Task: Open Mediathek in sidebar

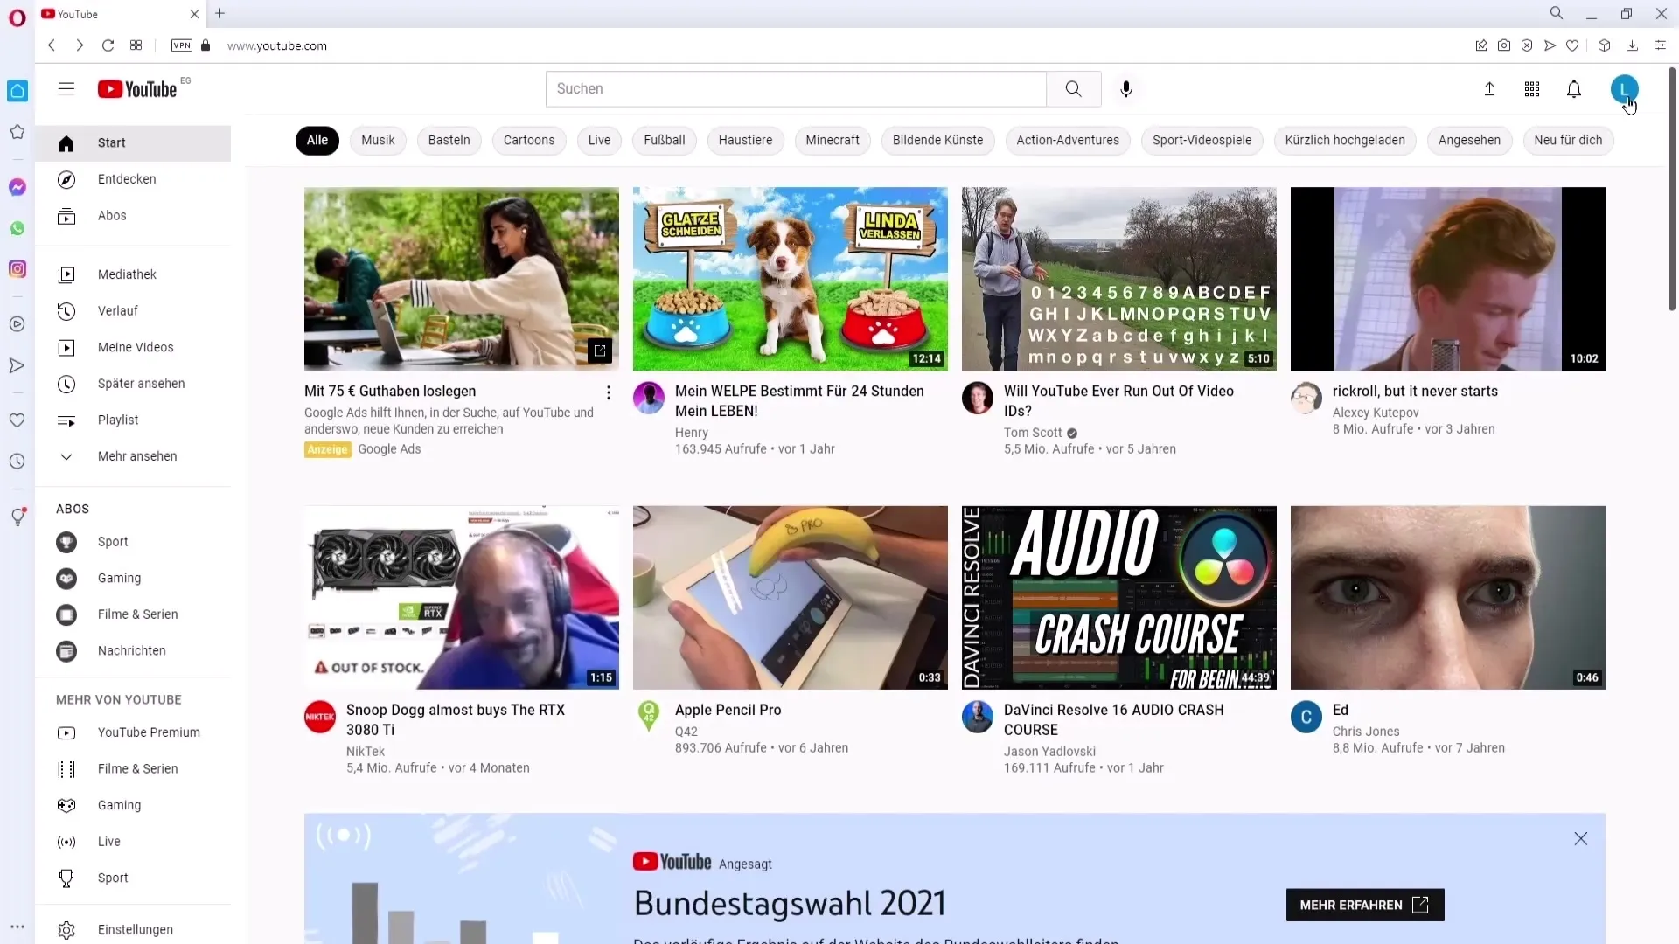Action: [133, 274]
